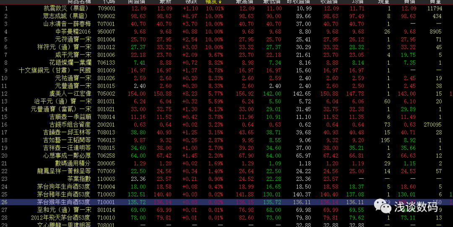Select 茅台狗年生肖酒53度 row name
The height and width of the screenshot is (227, 453).
[64, 187]
